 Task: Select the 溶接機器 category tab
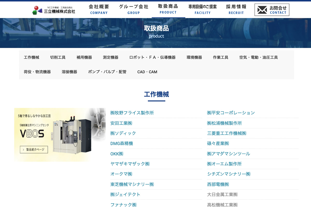(x=69, y=72)
